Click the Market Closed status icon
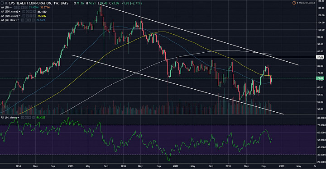The image size is (326, 169). pyautogui.click(x=294, y=3)
